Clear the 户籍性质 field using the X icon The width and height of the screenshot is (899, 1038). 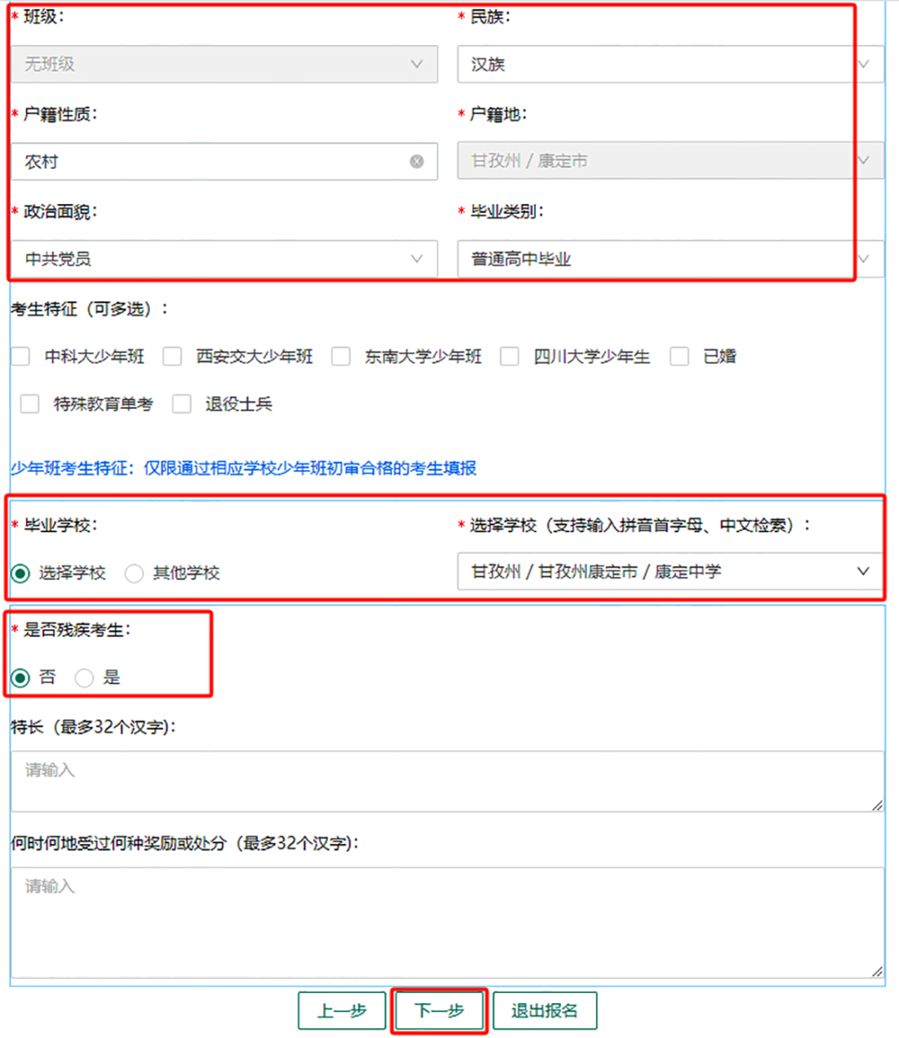coord(416,161)
